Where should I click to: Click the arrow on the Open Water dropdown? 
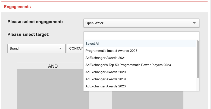click(194, 23)
